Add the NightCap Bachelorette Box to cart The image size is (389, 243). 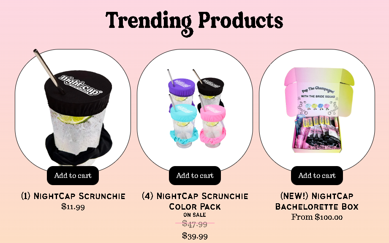point(317,175)
